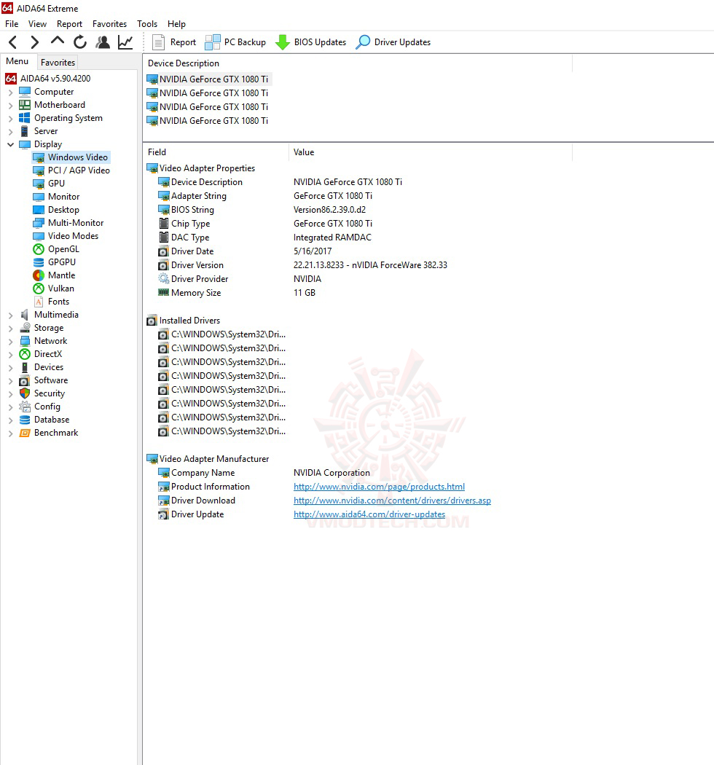Expand the Computer tree node
714x765 pixels.
tap(10, 93)
